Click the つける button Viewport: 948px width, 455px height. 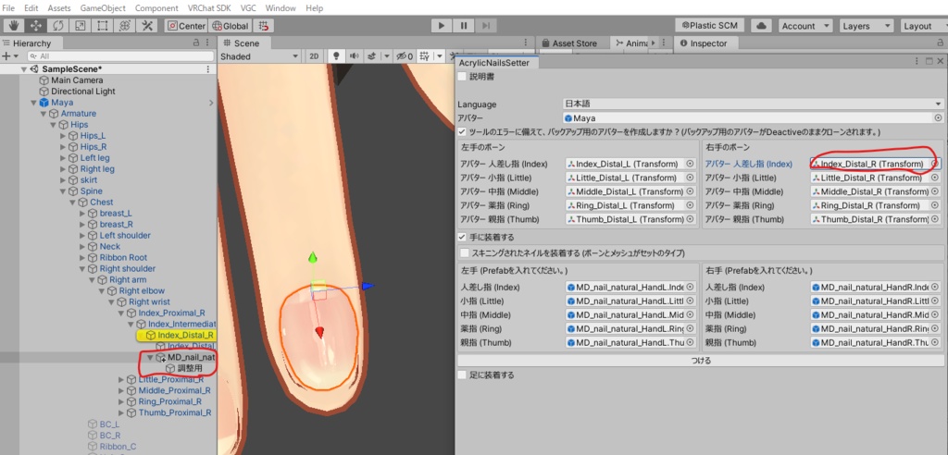tap(701, 360)
